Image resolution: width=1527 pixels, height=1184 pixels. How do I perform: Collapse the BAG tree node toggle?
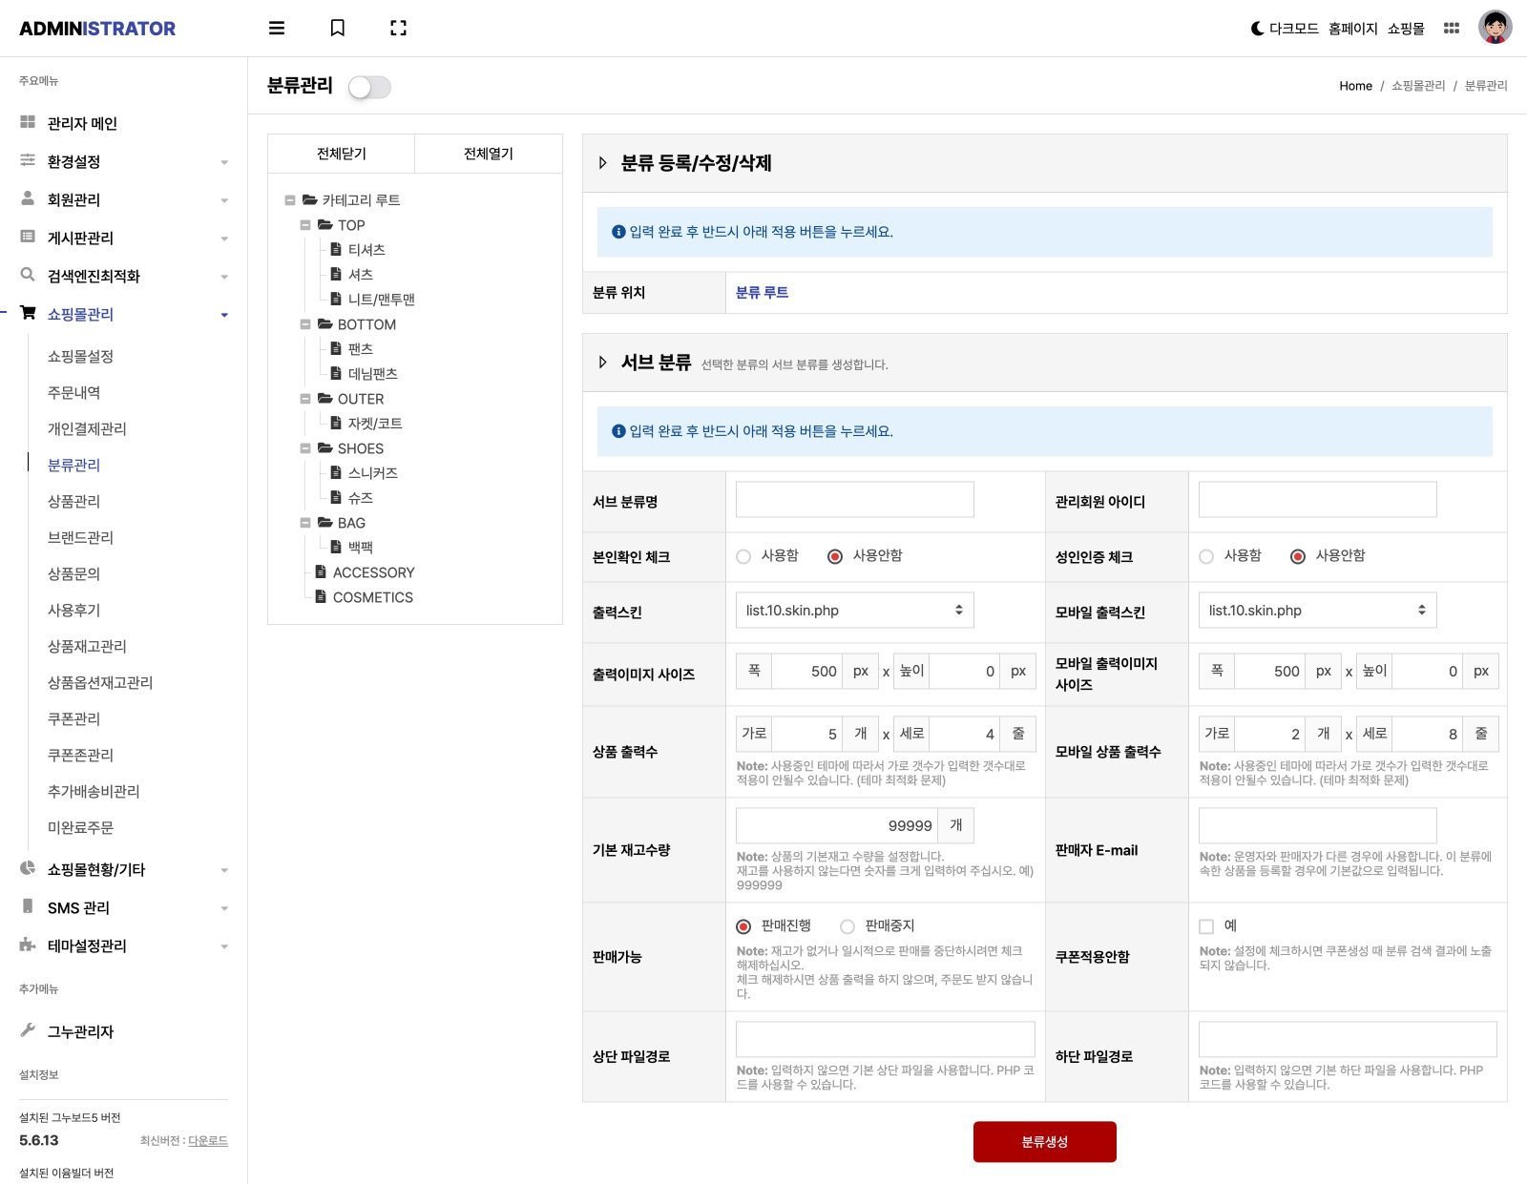point(305,523)
